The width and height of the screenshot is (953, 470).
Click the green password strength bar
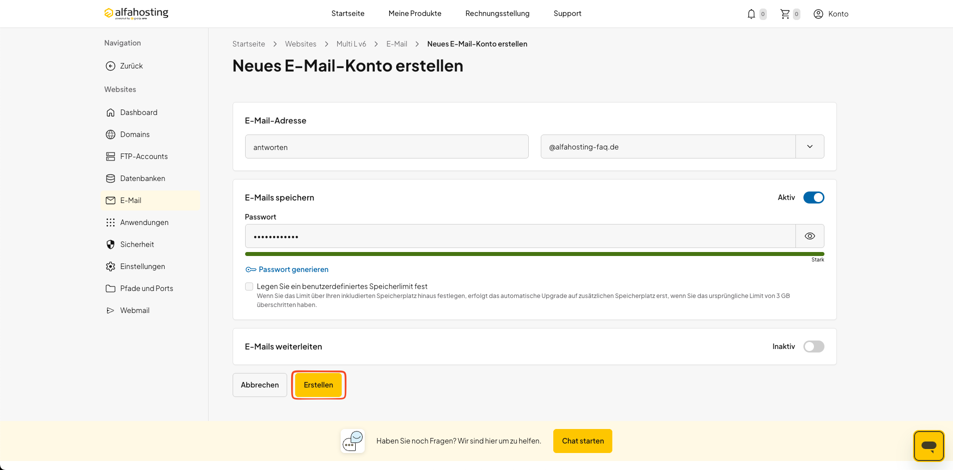[x=534, y=254]
